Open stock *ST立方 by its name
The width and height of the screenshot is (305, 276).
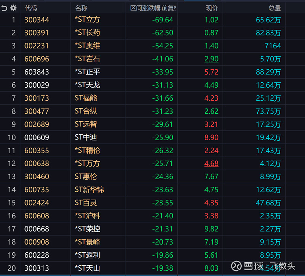point(87,20)
